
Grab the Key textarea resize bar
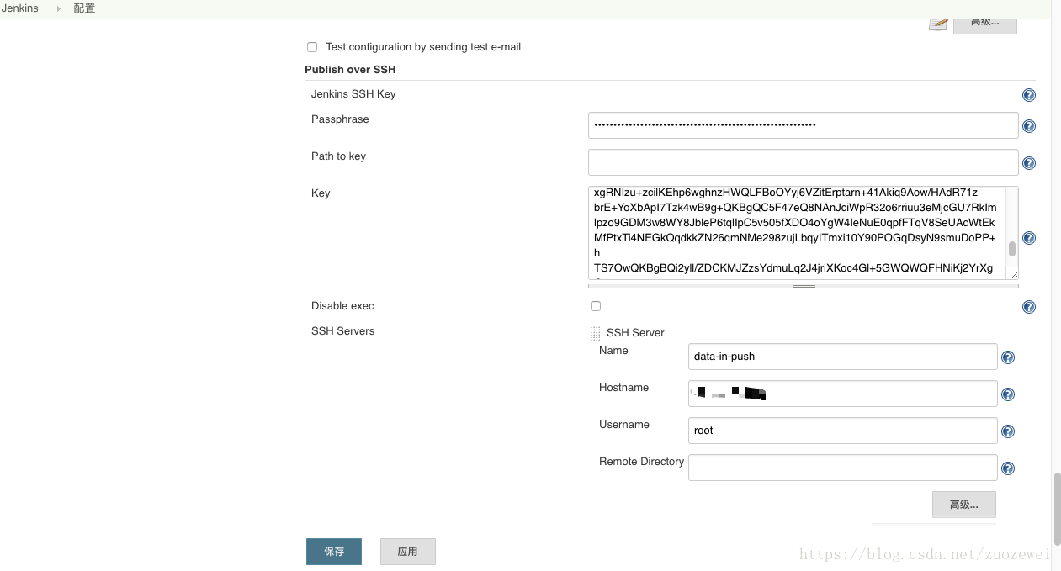tap(804, 286)
